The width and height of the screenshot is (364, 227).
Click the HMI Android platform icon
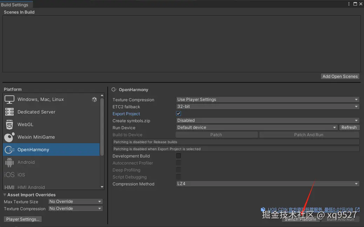9,187
